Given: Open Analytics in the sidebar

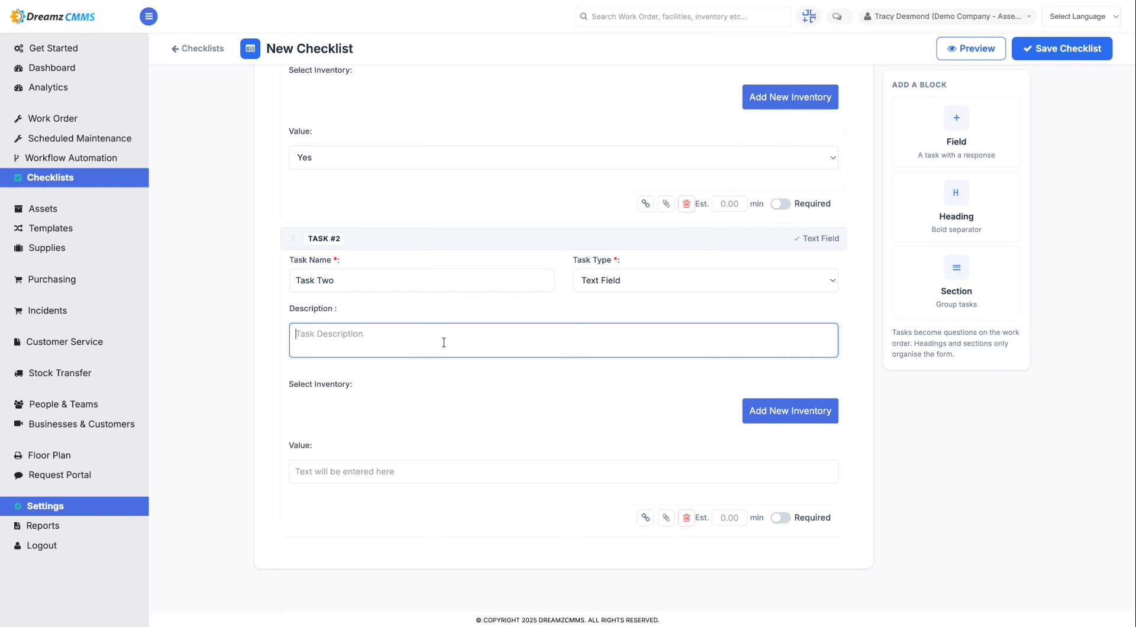Looking at the screenshot, I should [x=49, y=88].
